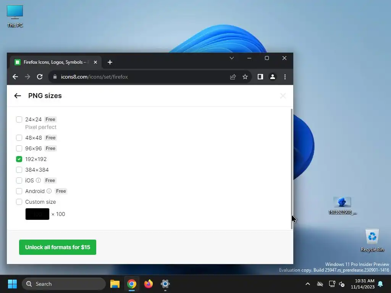391x293 pixels.
Task: Go back from PNG sizes panel
Action: click(18, 96)
